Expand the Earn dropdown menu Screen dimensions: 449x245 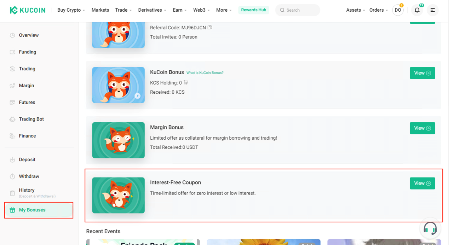click(x=180, y=10)
